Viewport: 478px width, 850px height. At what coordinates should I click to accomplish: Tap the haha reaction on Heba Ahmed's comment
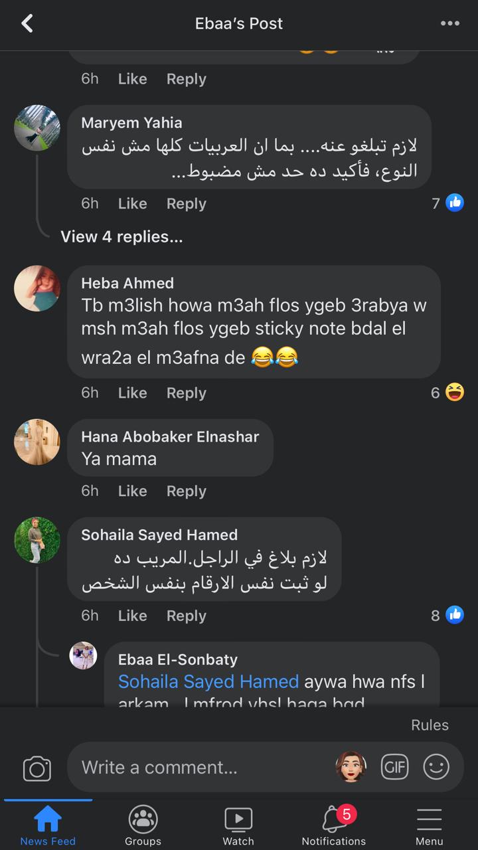pos(455,392)
